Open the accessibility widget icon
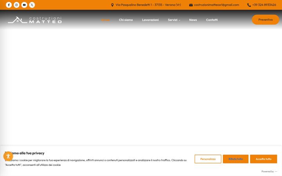This screenshot has width=282, height=176. pyautogui.click(x=8, y=156)
